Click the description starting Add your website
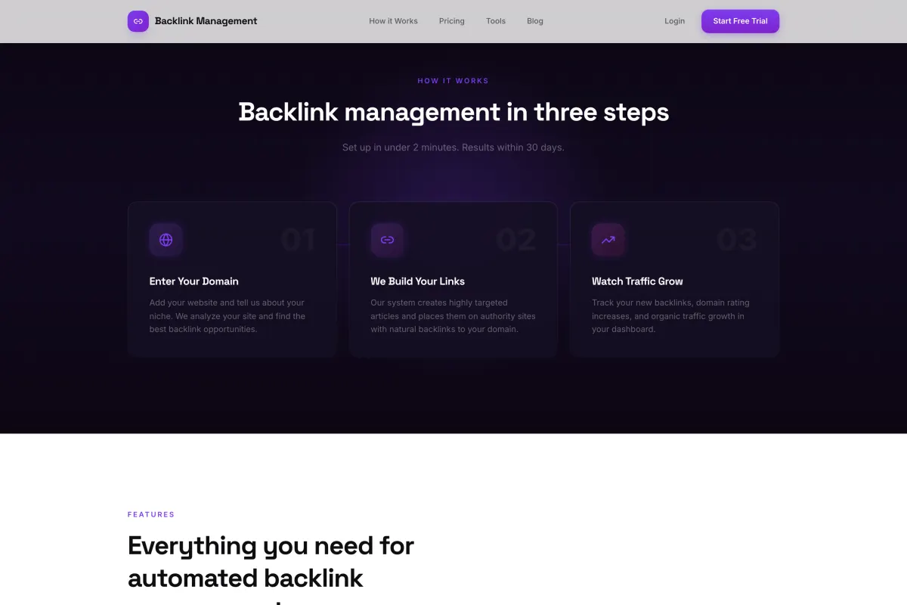The image size is (907, 605). coord(228,316)
